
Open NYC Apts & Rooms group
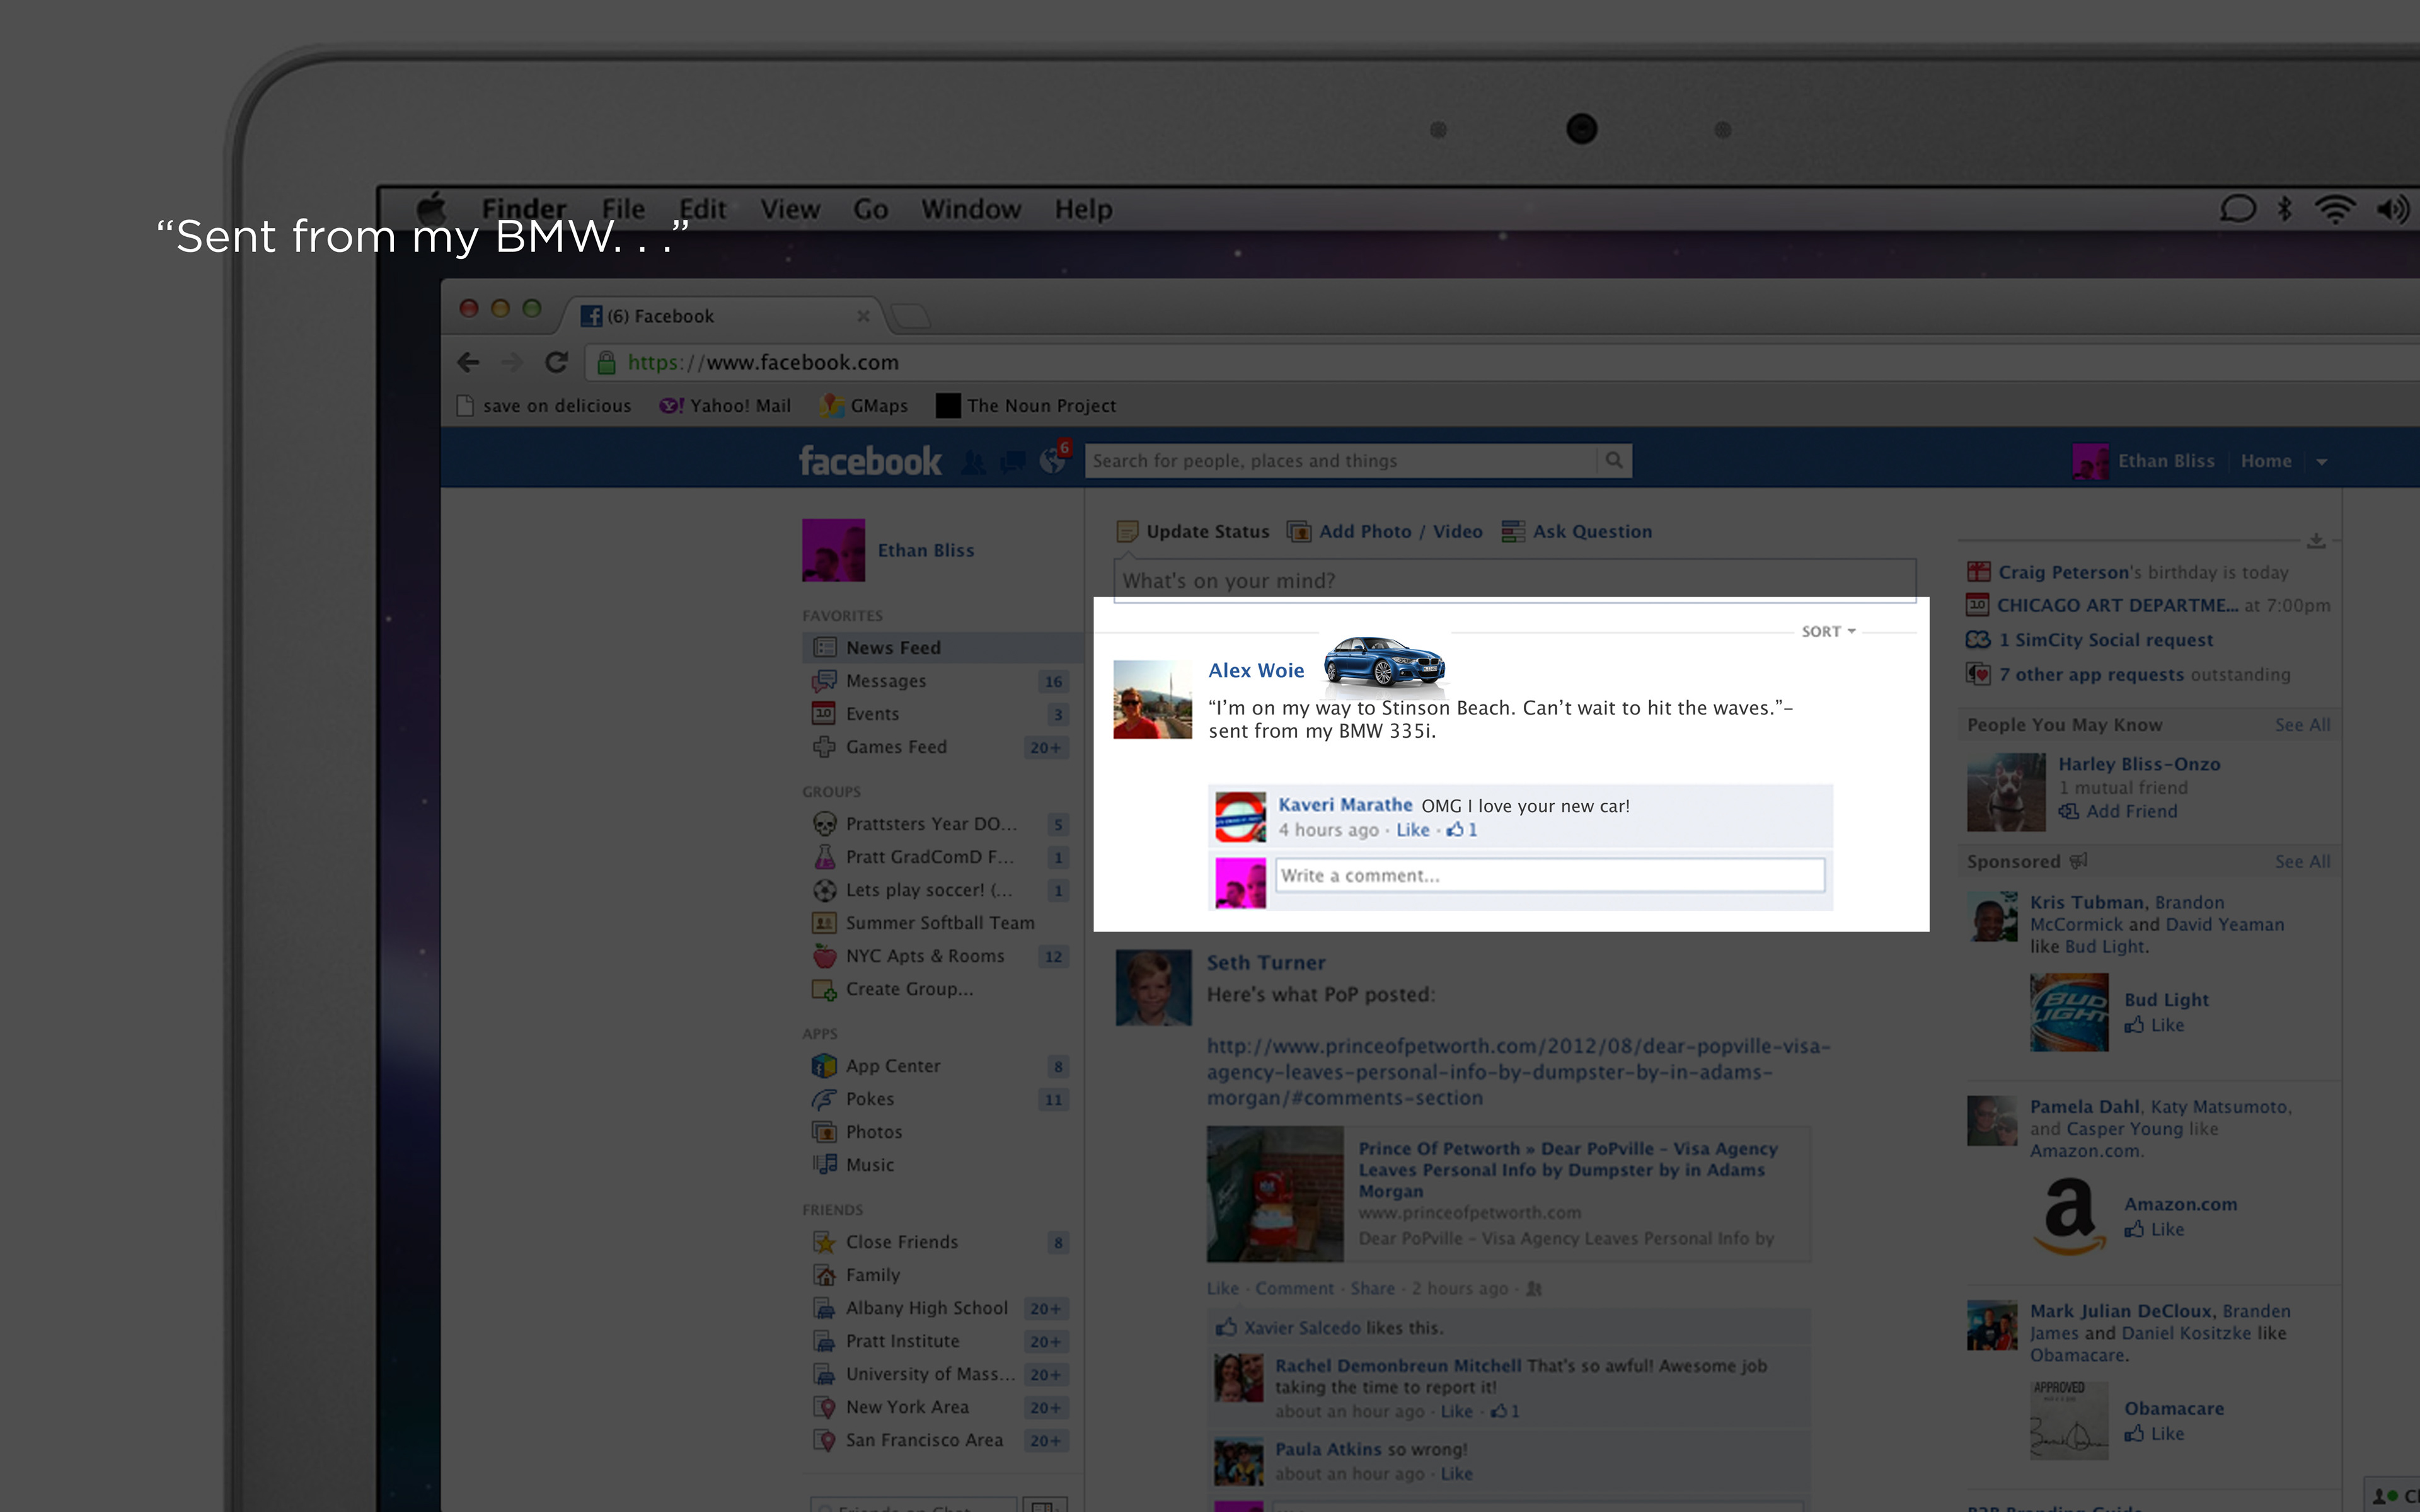[940, 956]
